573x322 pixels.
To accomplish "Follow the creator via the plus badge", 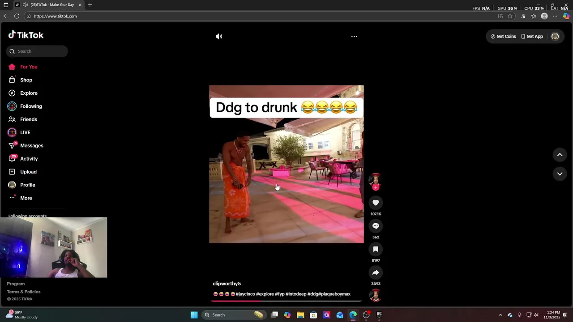I will point(376,187).
